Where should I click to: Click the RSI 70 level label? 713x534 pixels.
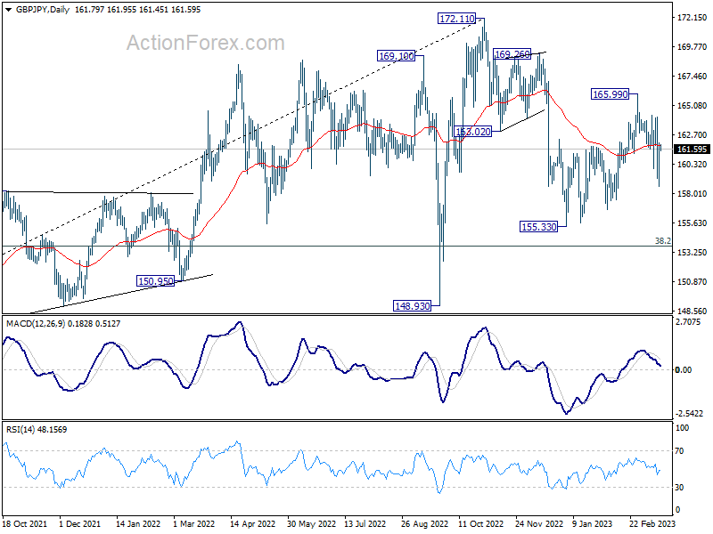[x=679, y=451]
